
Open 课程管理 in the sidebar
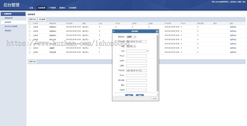click(x=8, y=31)
